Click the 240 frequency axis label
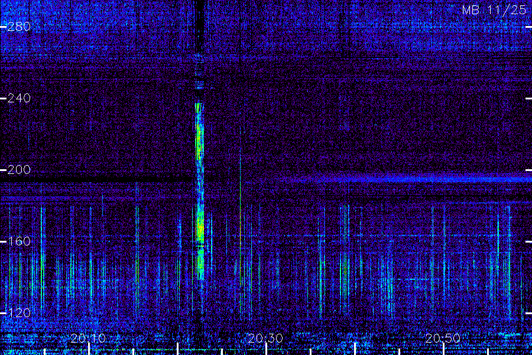 [x=19, y=98]
